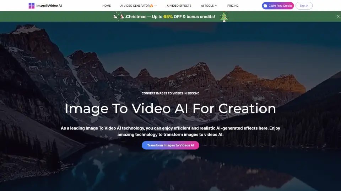Dismiss the Christmas promo banner
The width and height of the screenshot is (341, 191).
[338, 17]
